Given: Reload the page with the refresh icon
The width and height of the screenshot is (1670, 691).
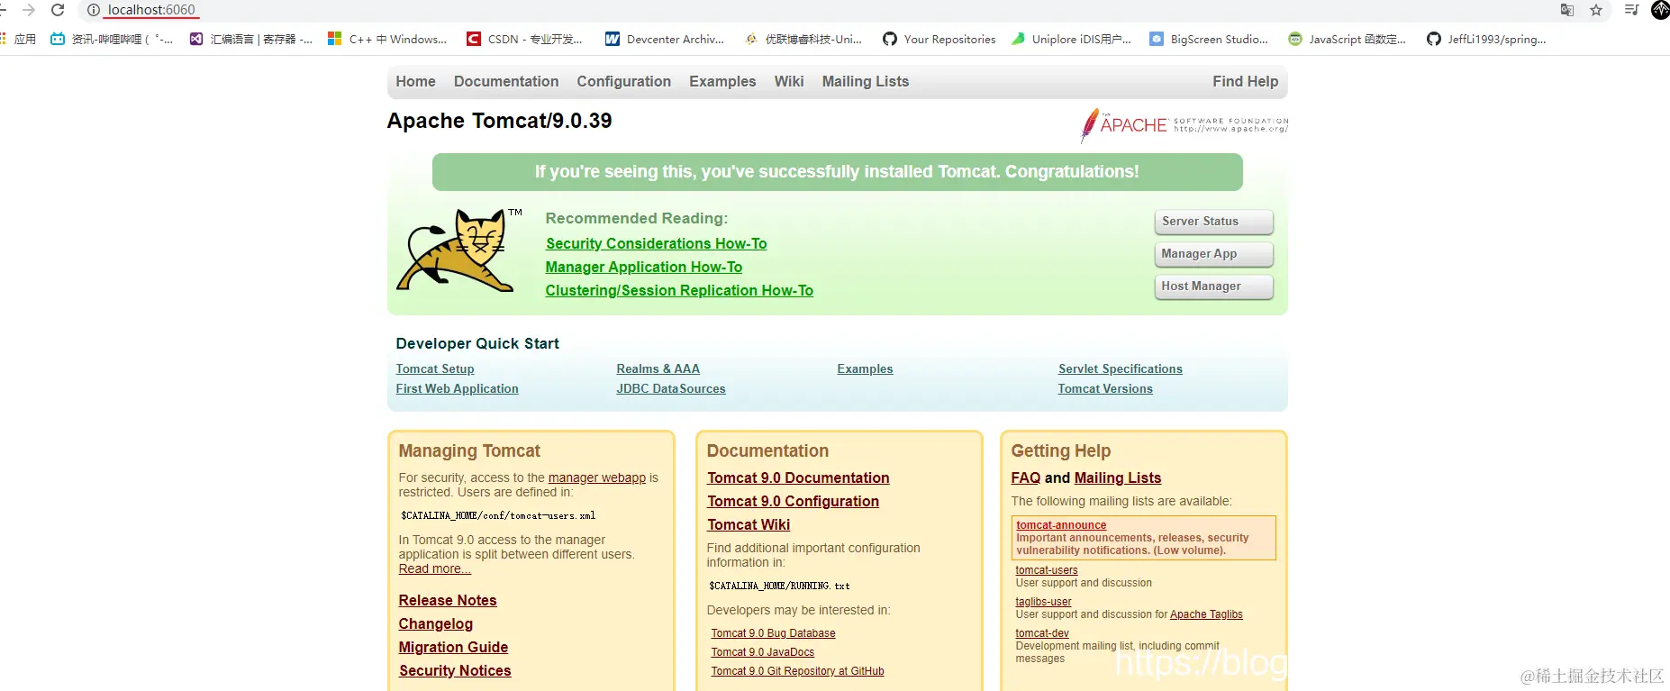Looking at the screenshot, I should coord(58,10).
